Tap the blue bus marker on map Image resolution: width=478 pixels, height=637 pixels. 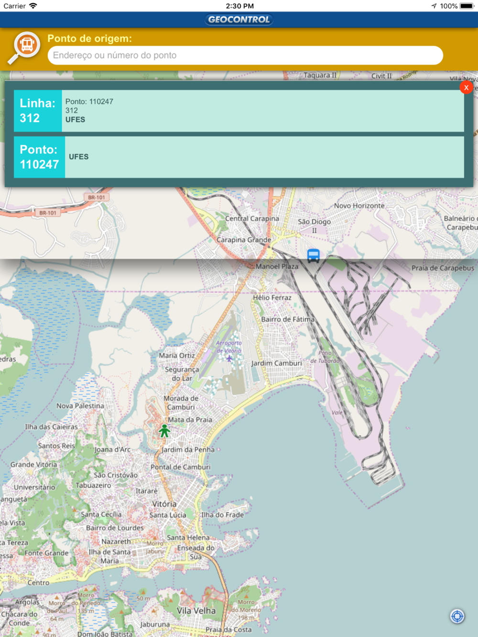[313, 256]
